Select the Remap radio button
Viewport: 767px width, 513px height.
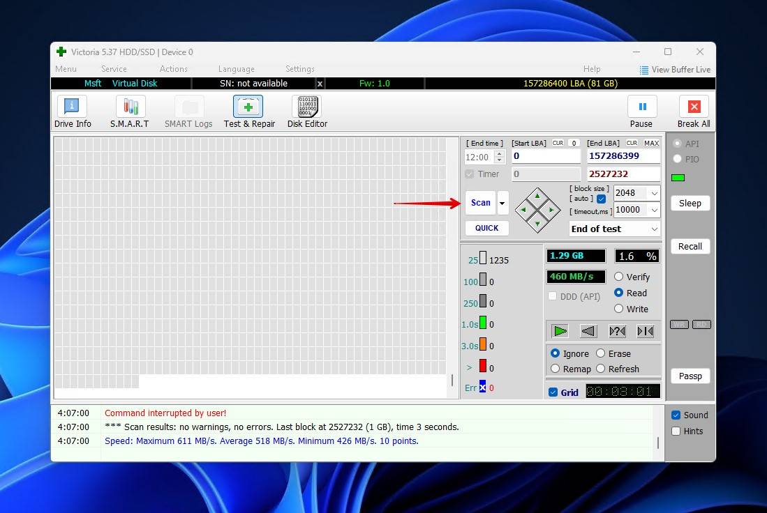[x=556, y=369]
